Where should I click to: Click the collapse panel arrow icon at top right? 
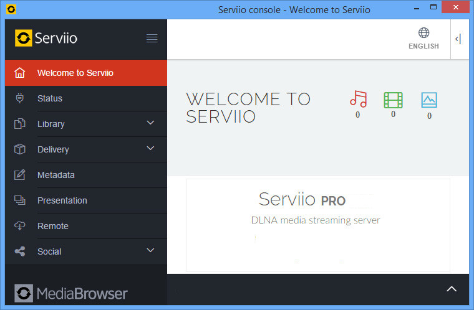(x=458, y=39)
